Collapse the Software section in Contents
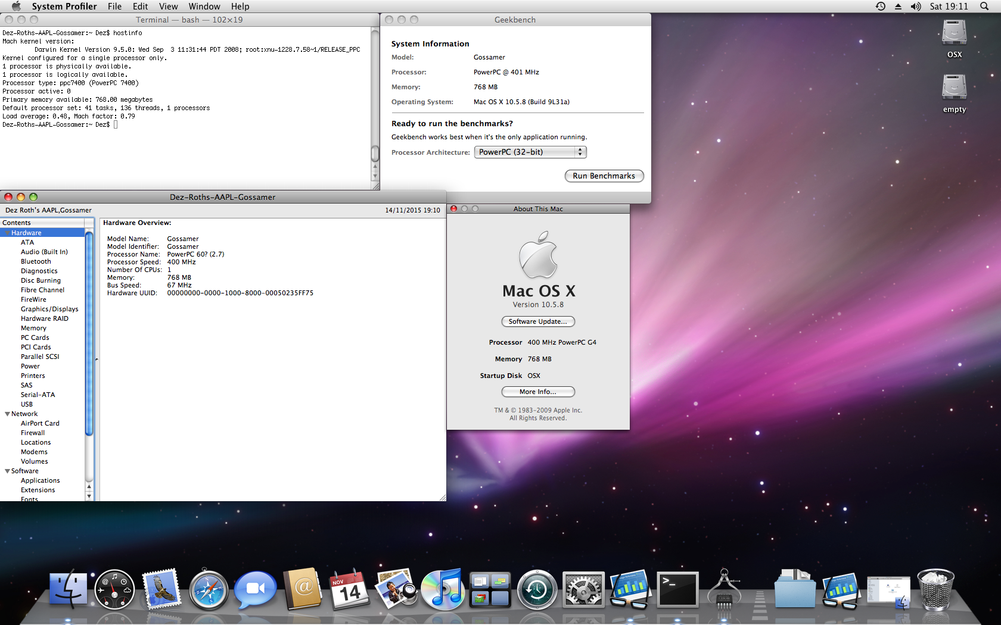The width and height of the screenshot is (1001, 625). 7,471
